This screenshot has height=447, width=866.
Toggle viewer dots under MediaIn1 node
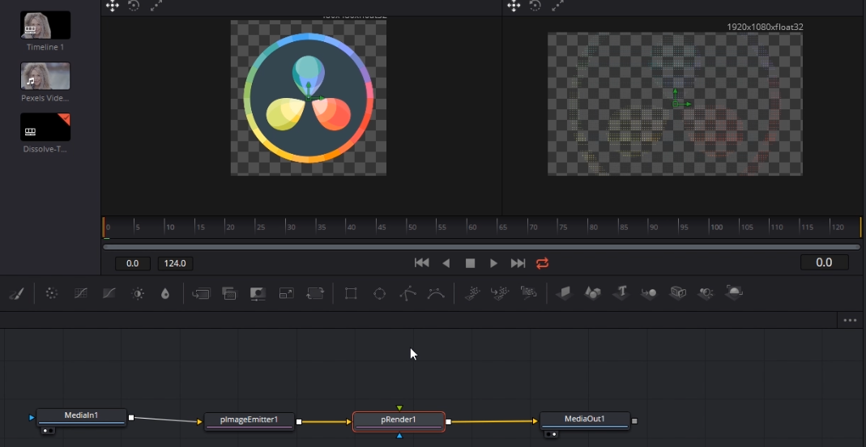coord(48,430)
